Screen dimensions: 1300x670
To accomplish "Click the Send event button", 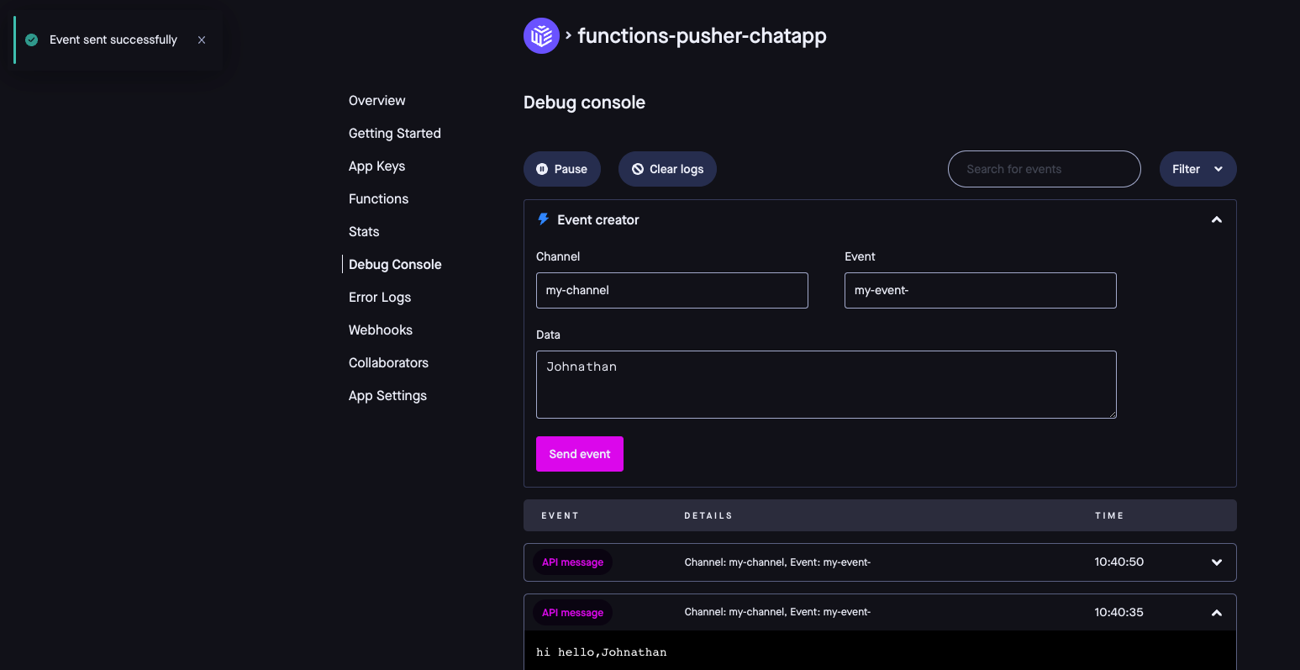I will coord(580,454).
